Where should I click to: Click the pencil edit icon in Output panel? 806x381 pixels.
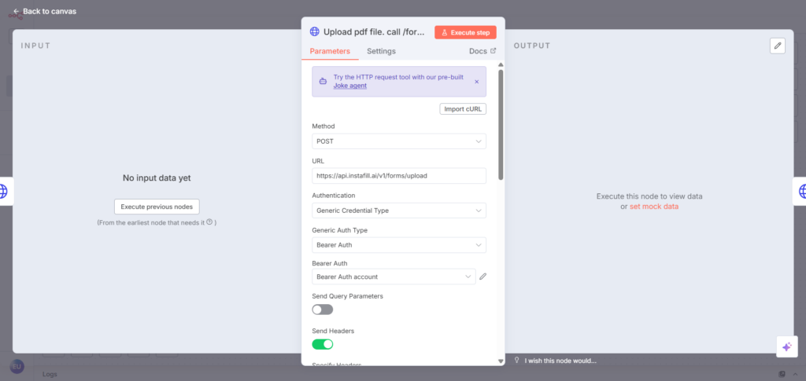tap(778, 46)
